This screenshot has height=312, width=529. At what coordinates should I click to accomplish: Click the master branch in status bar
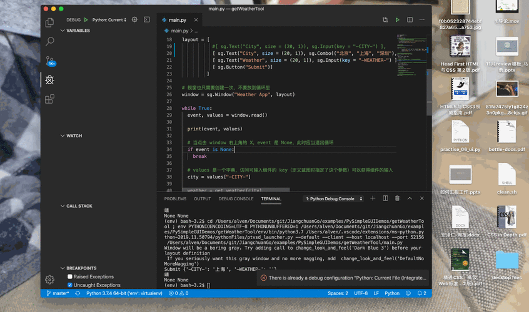click(x=58, y=293)
